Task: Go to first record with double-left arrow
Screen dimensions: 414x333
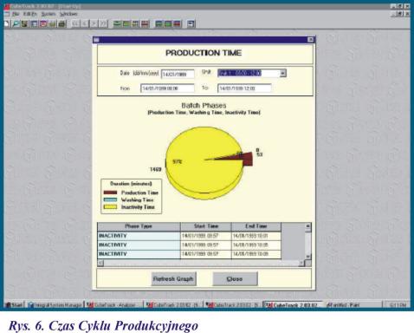Action: (x=75, y=23)
